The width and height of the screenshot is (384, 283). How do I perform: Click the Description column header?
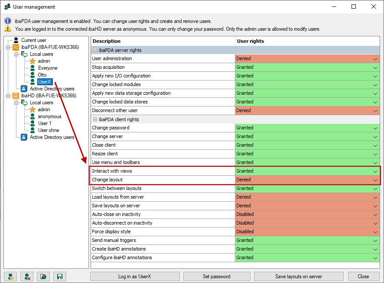(x=163, y=41)
